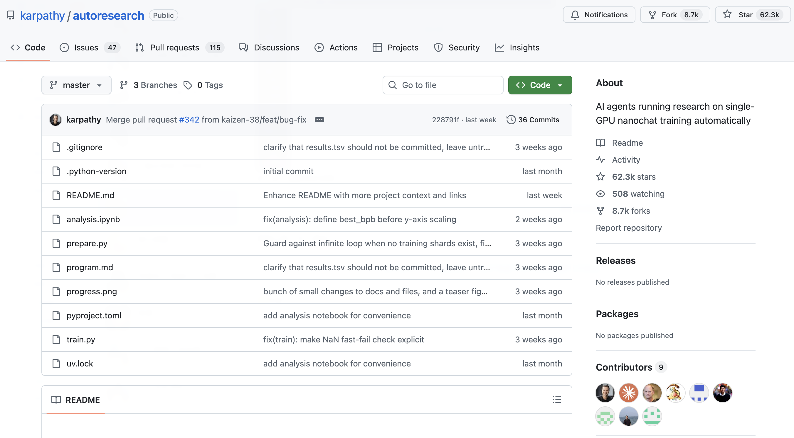Image resolution: width=794 pixels, height=438 pixels.
Task: Switch to the Pull requests tab
Action: (x=174, y=47)
